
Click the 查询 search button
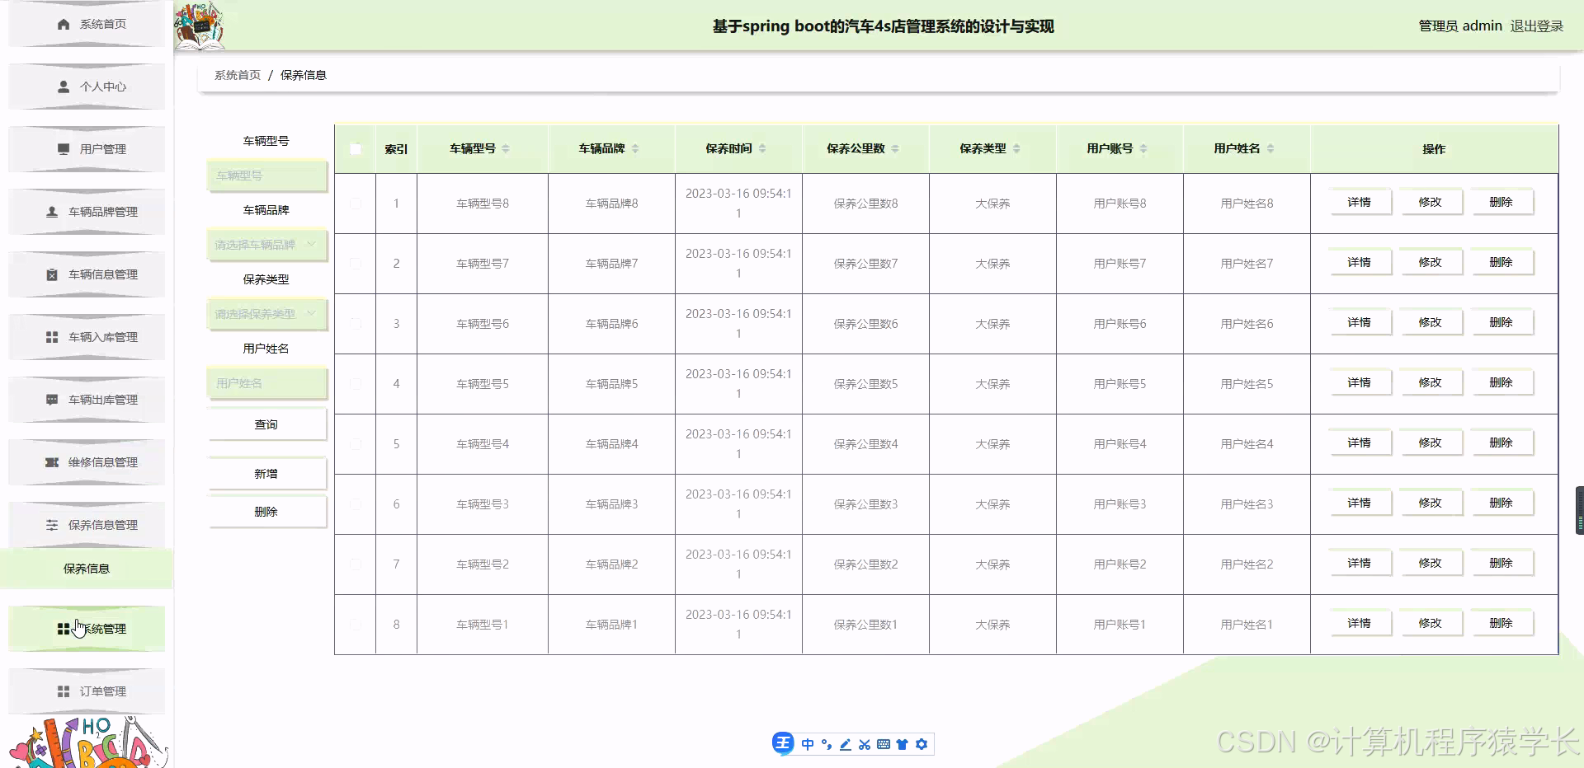tap(266, 424)
